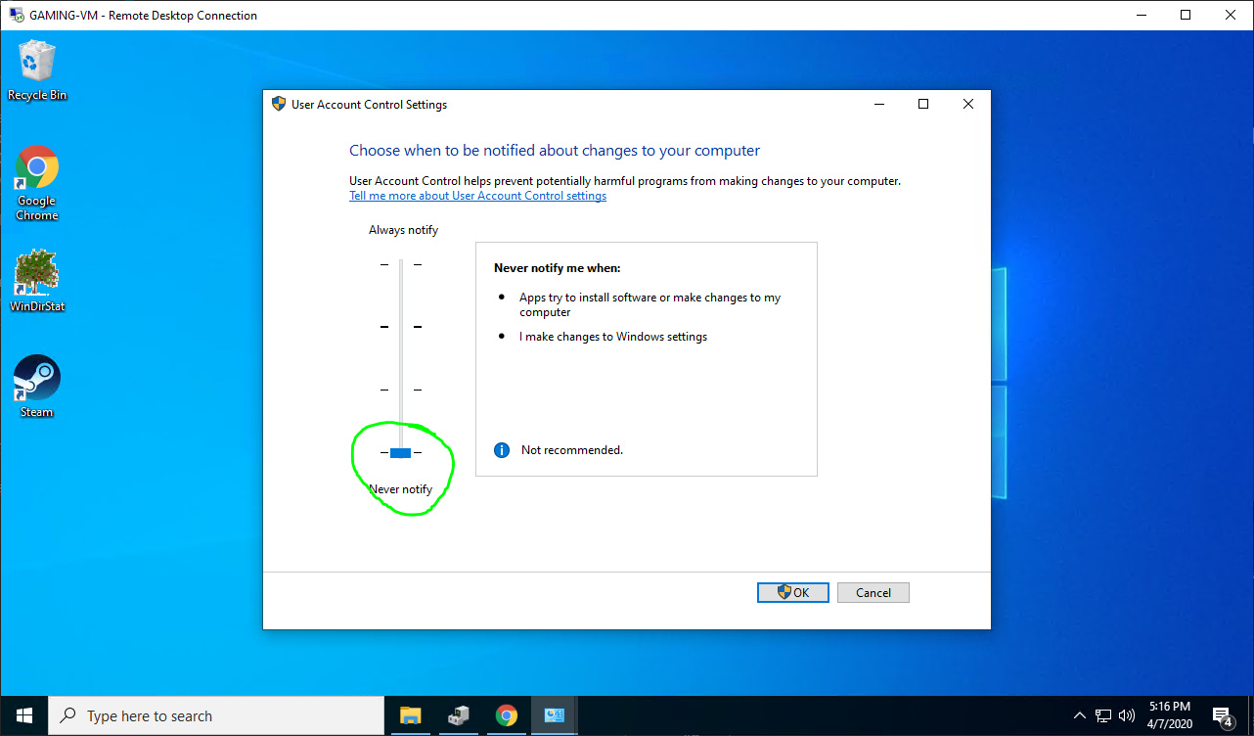Click the 'Never notify' label
This screenshot has height=736, width=1254.
coord(400,489)
